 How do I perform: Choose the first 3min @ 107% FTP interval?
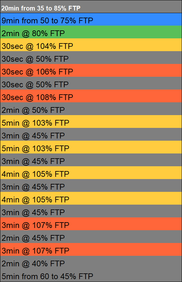[x=91, y=224]
